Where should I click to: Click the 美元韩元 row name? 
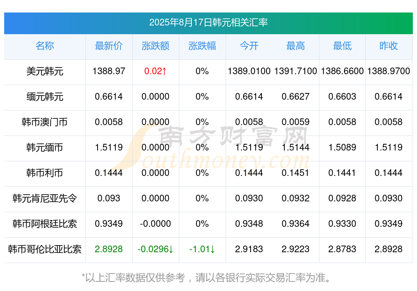[45, 71]
